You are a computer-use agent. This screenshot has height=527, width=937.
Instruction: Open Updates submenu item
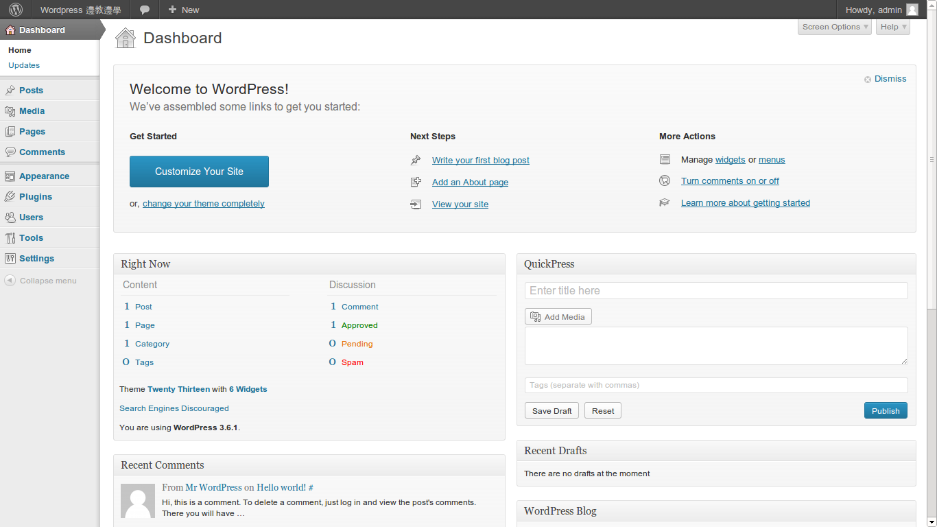pos(24,65)
